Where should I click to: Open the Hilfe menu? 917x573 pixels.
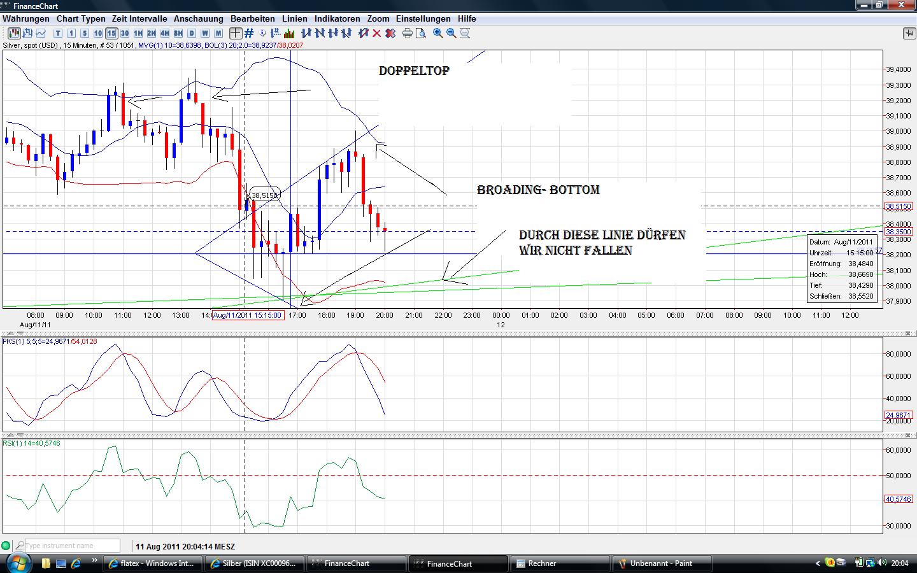[467, 18]
